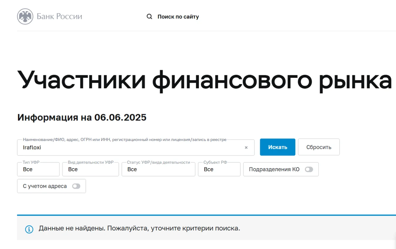Enable the Подразделения КО toggle

tap(309, 169)
